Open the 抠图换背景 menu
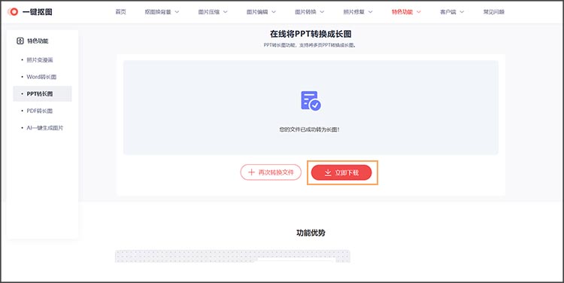 pos(158,12)
